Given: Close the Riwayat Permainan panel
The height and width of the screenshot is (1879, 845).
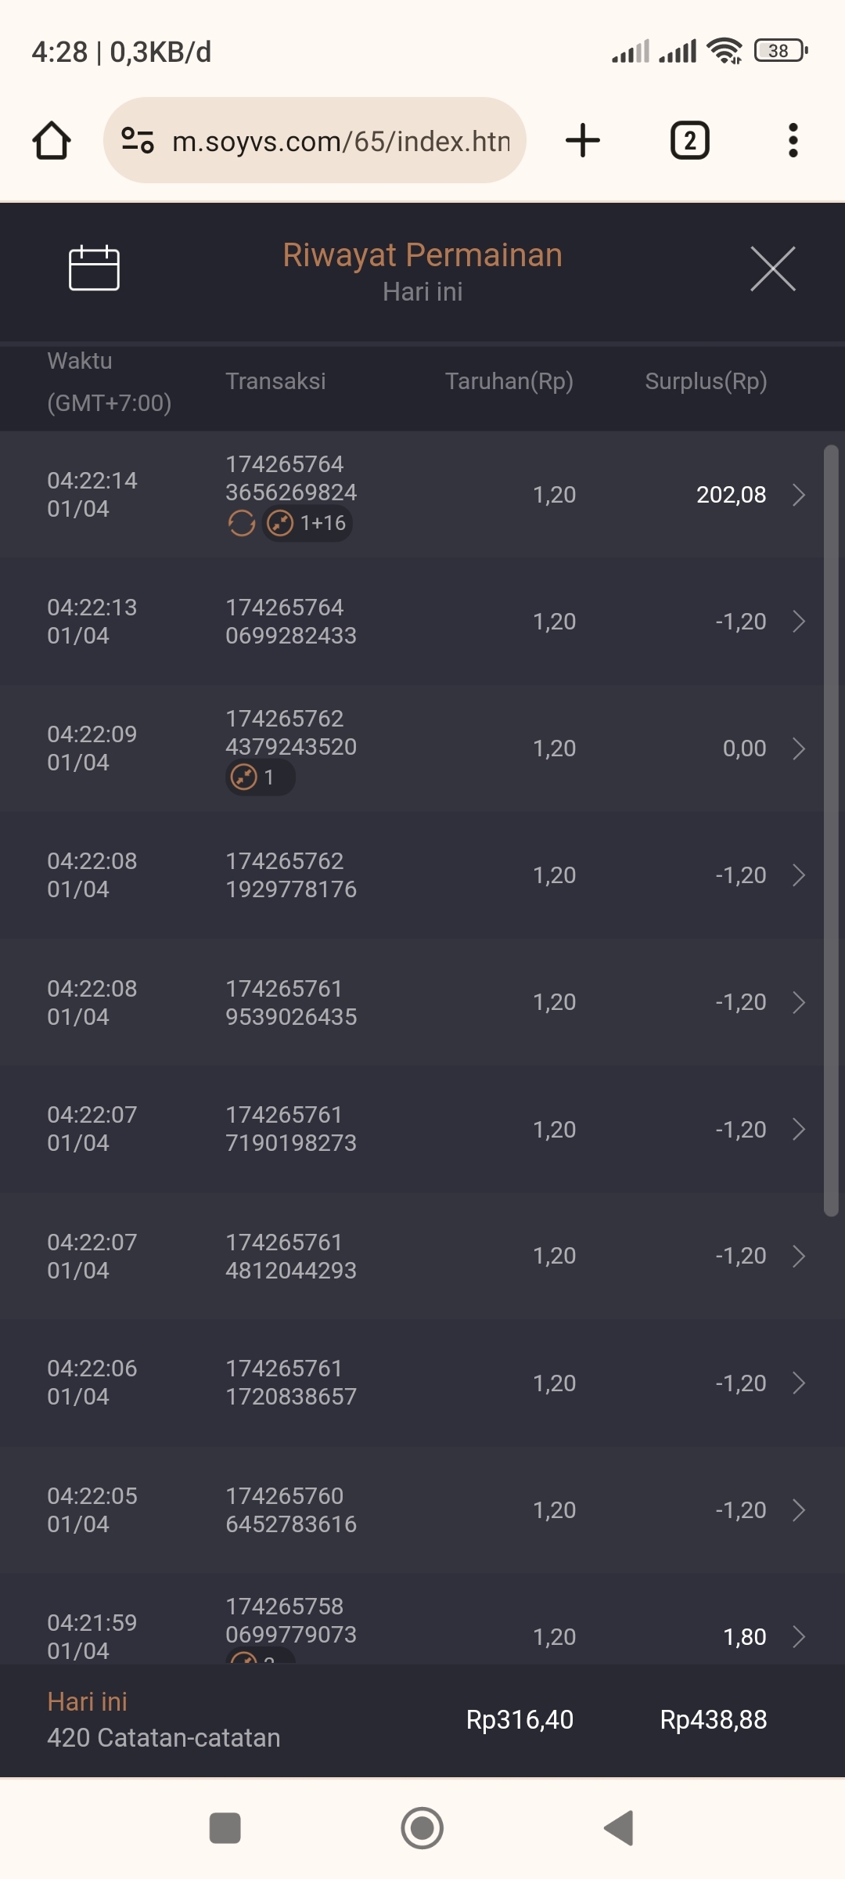Looking at the screenshot, I should tap(772, 269).
